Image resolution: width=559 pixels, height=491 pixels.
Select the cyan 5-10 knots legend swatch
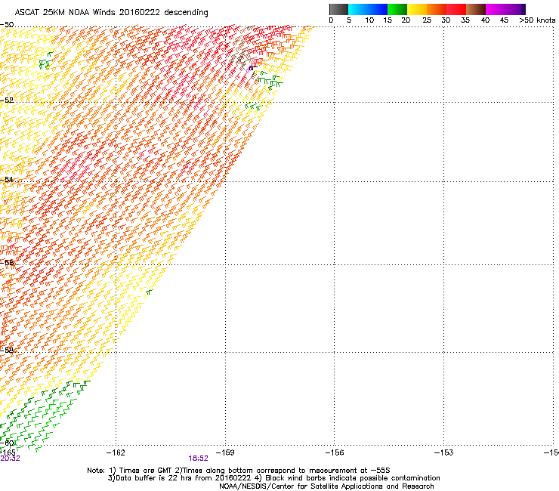pos(359,9)
